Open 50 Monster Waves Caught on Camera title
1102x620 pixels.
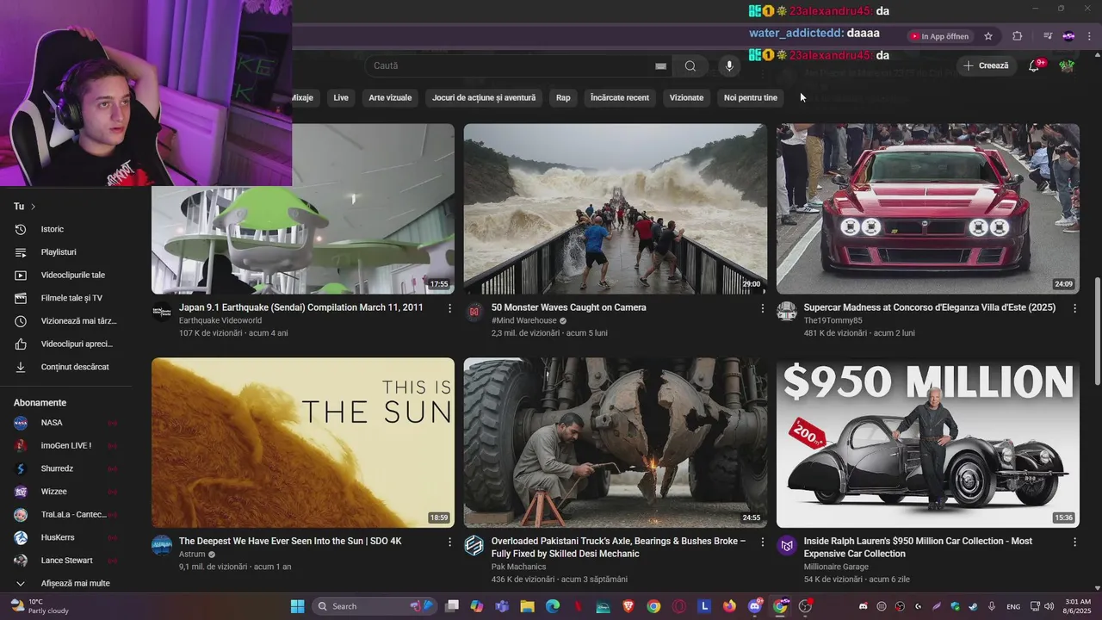coord(568,307)
